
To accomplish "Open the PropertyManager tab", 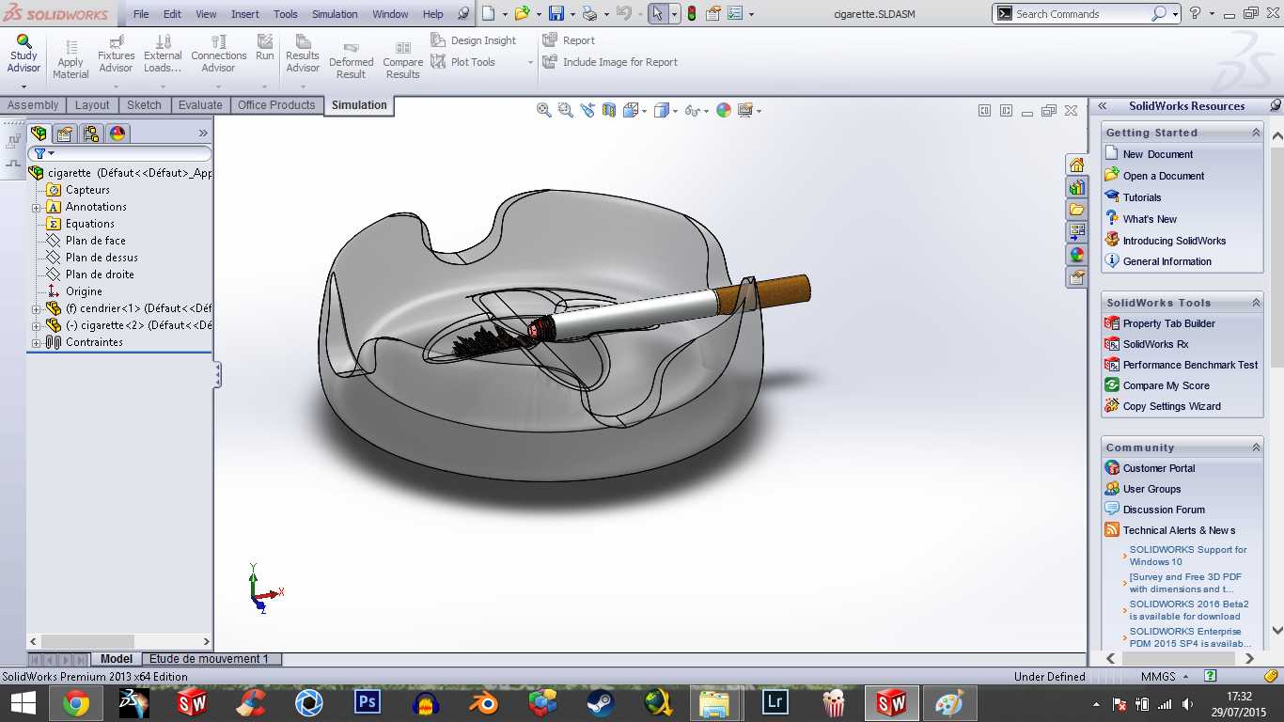I will pyautogui.click(x=64, y=133).
